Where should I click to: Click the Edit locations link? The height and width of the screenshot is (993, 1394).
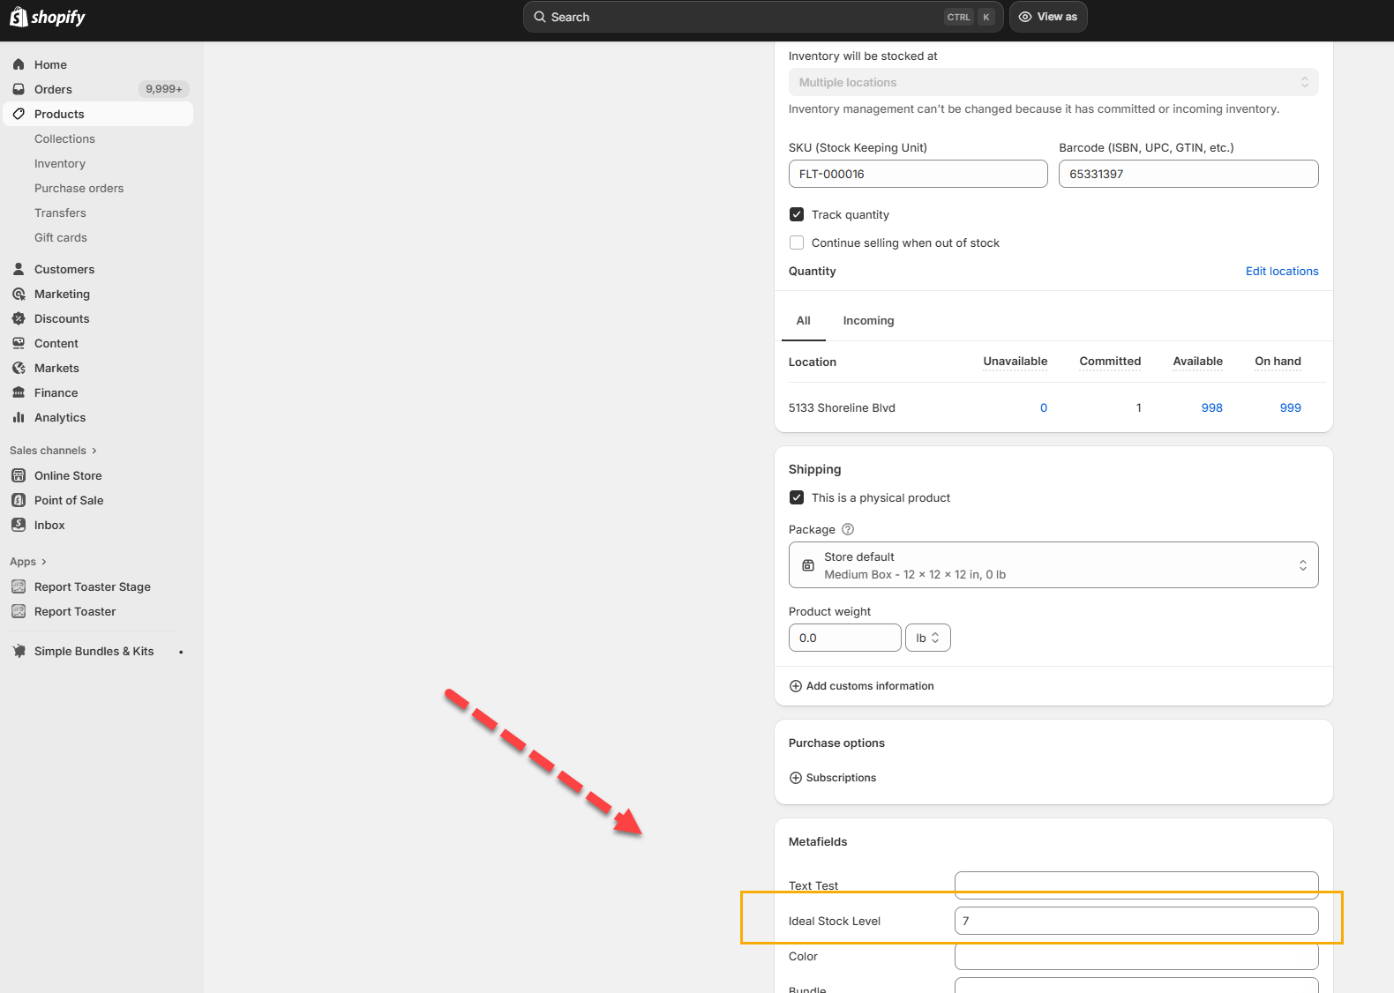[x=1281, y=271]
